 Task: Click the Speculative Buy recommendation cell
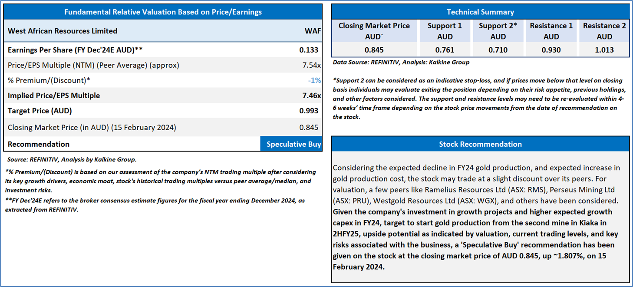coord(291,144)
